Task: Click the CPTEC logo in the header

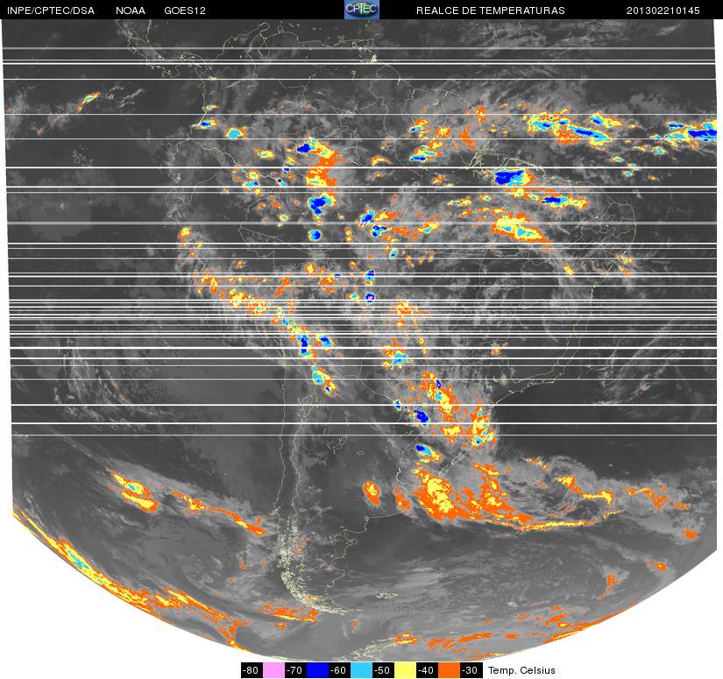Action: point(361,10)
